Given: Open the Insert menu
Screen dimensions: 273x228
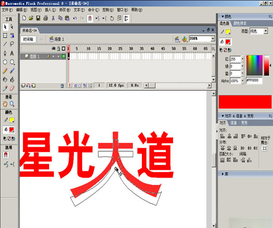Looking at the screenshot, I should [51, 10].
